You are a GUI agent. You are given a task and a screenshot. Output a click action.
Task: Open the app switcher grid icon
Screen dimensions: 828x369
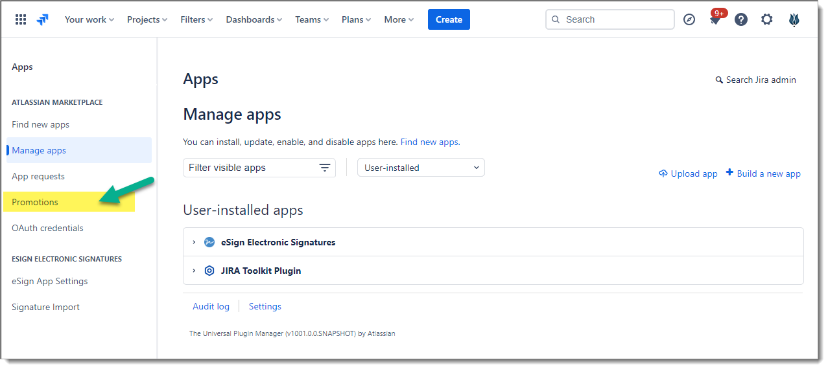click(21, 19)
